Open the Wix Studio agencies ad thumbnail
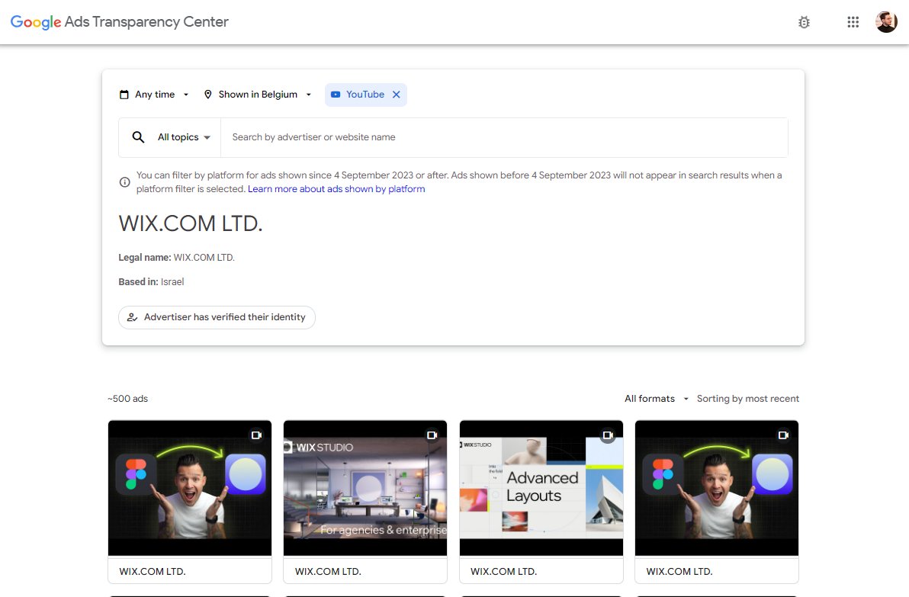 [x=365, y=488]
